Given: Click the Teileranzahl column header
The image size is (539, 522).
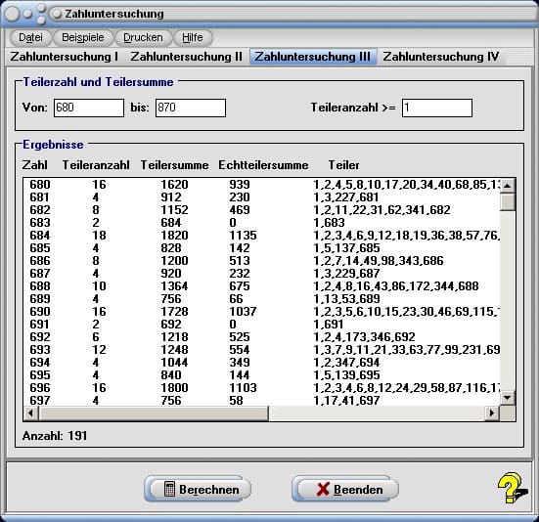Looking at the screenshot, I should (x=96, y=165).
